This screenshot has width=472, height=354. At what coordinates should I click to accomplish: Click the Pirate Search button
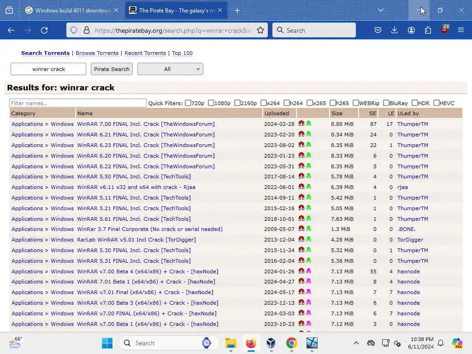tap(112, 69)
